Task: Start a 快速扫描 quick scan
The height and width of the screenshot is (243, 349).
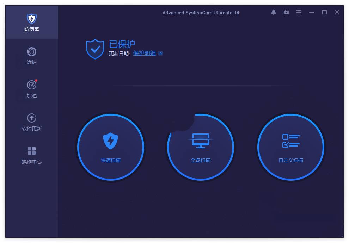Action: [111, 160]
